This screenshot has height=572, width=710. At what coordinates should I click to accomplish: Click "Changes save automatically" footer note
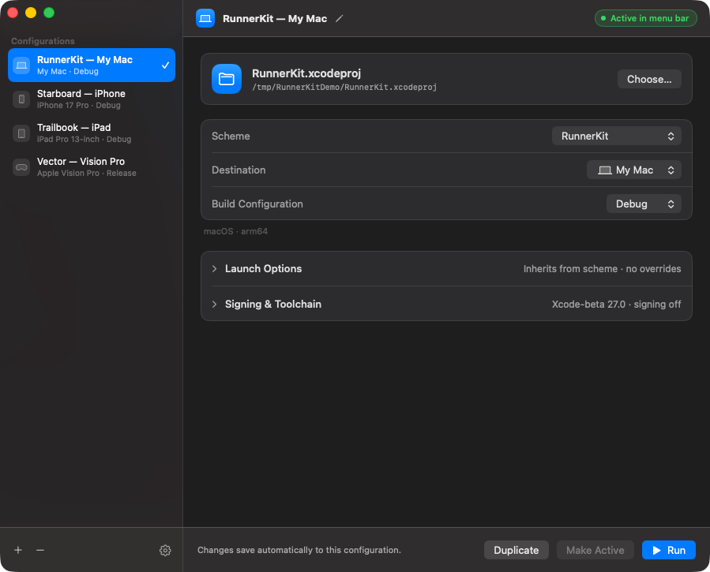(x=299, y=550)
